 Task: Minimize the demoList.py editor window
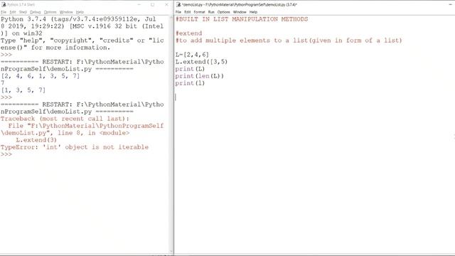[451, 5]
